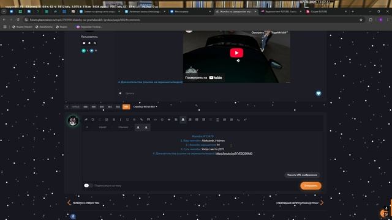Play the embedded YouTube video

click(236, 53)
